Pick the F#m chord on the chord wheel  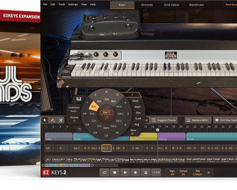[118, 106]
